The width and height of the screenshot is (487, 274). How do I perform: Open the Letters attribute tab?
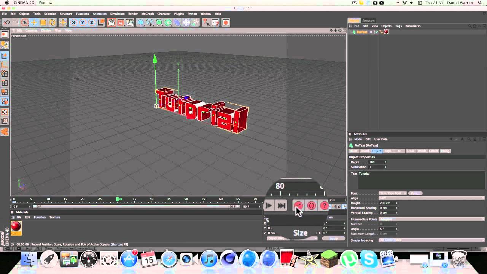tap(433, 151)
